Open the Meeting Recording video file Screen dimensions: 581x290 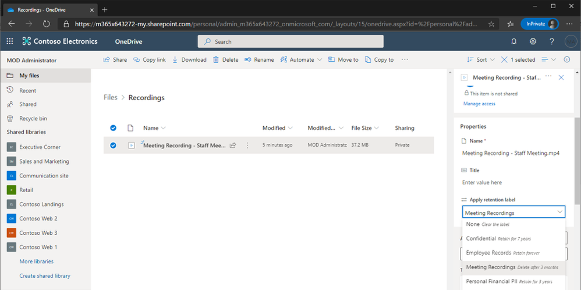[184, 146]
